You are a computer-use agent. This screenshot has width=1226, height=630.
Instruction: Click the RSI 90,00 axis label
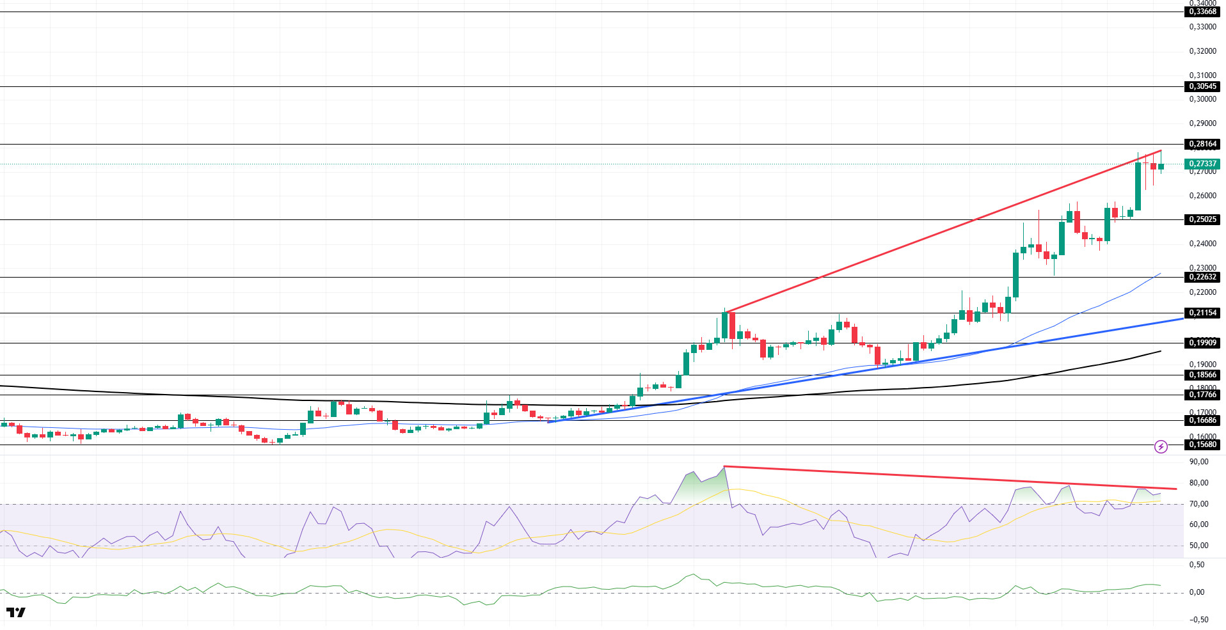click(1198, 462)
